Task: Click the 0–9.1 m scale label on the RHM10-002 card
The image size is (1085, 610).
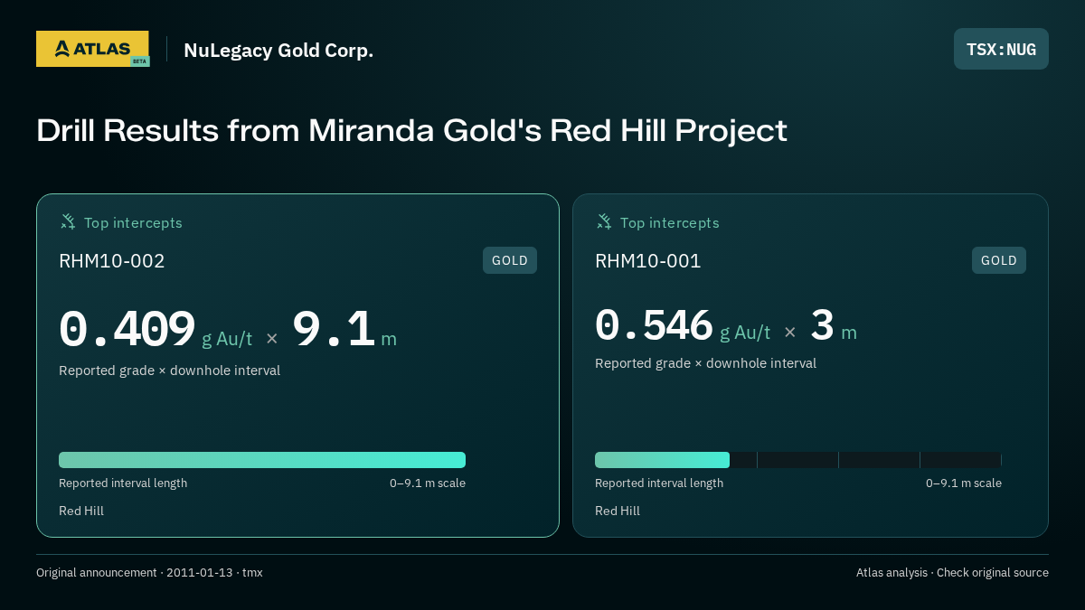Action: [x=428, y=483]
